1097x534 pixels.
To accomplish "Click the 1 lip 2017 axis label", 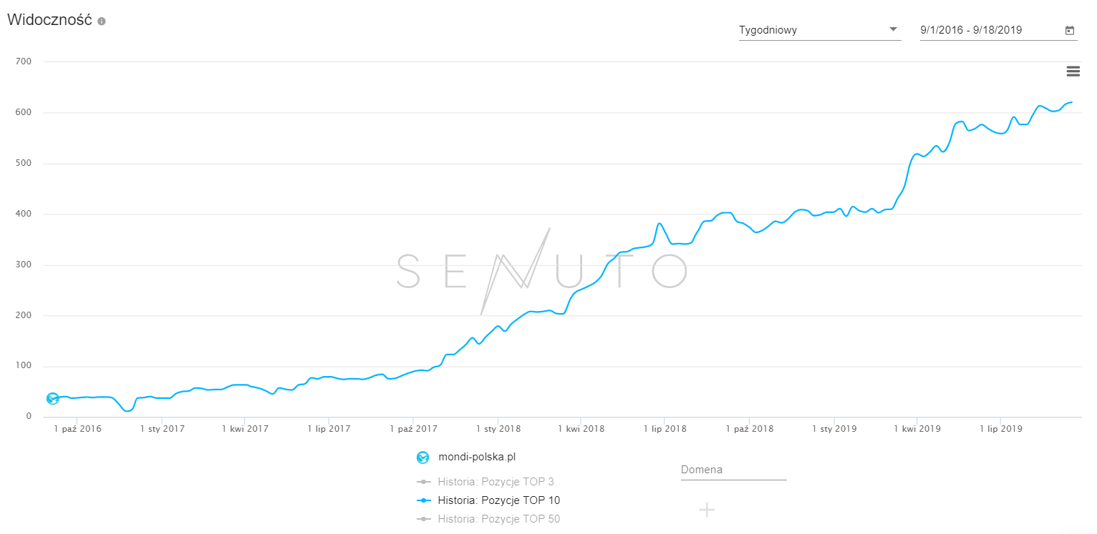I will (x=329, y=429).
